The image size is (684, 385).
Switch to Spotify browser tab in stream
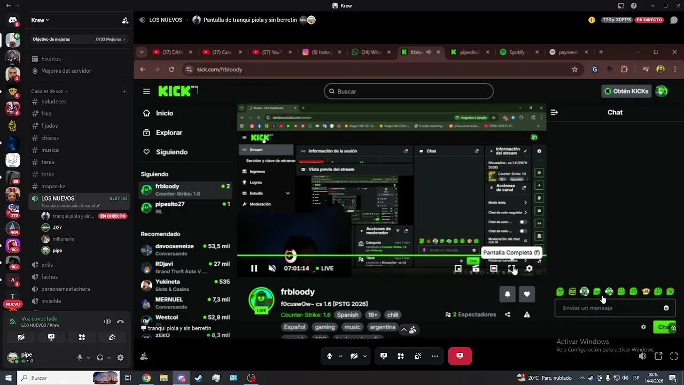pos(518,52)
